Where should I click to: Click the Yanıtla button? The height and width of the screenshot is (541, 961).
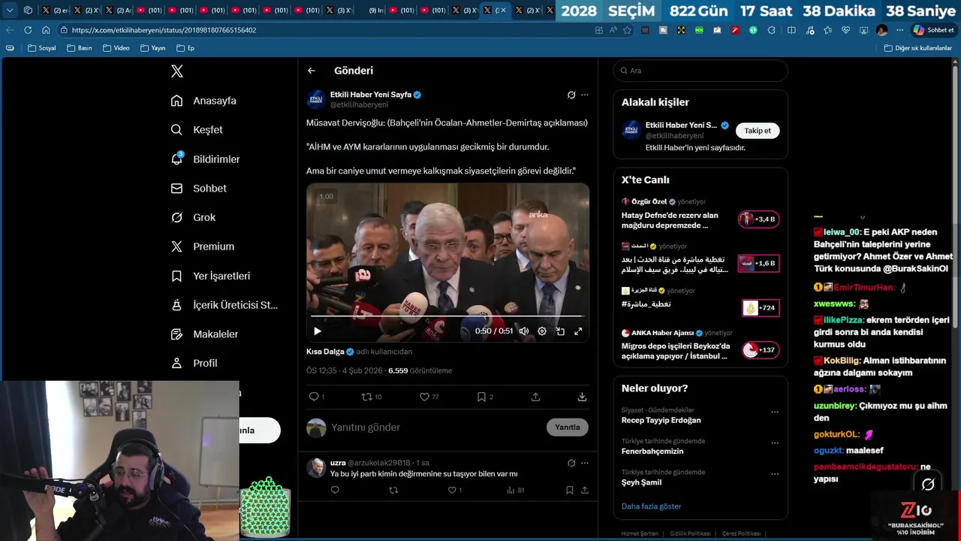pos(567,428)
